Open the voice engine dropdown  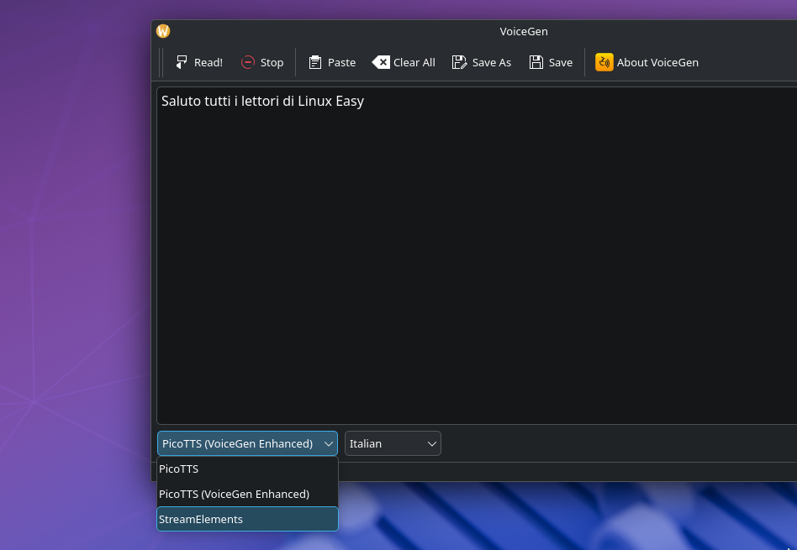click(x=246, y=443)
